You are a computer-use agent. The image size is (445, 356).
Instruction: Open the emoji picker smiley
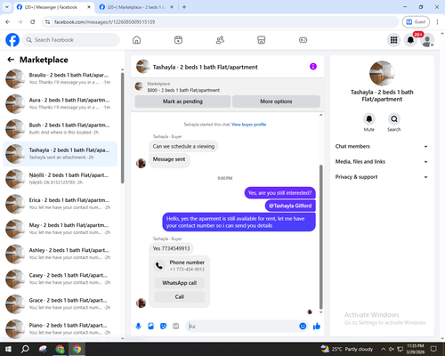coord(303,327)
